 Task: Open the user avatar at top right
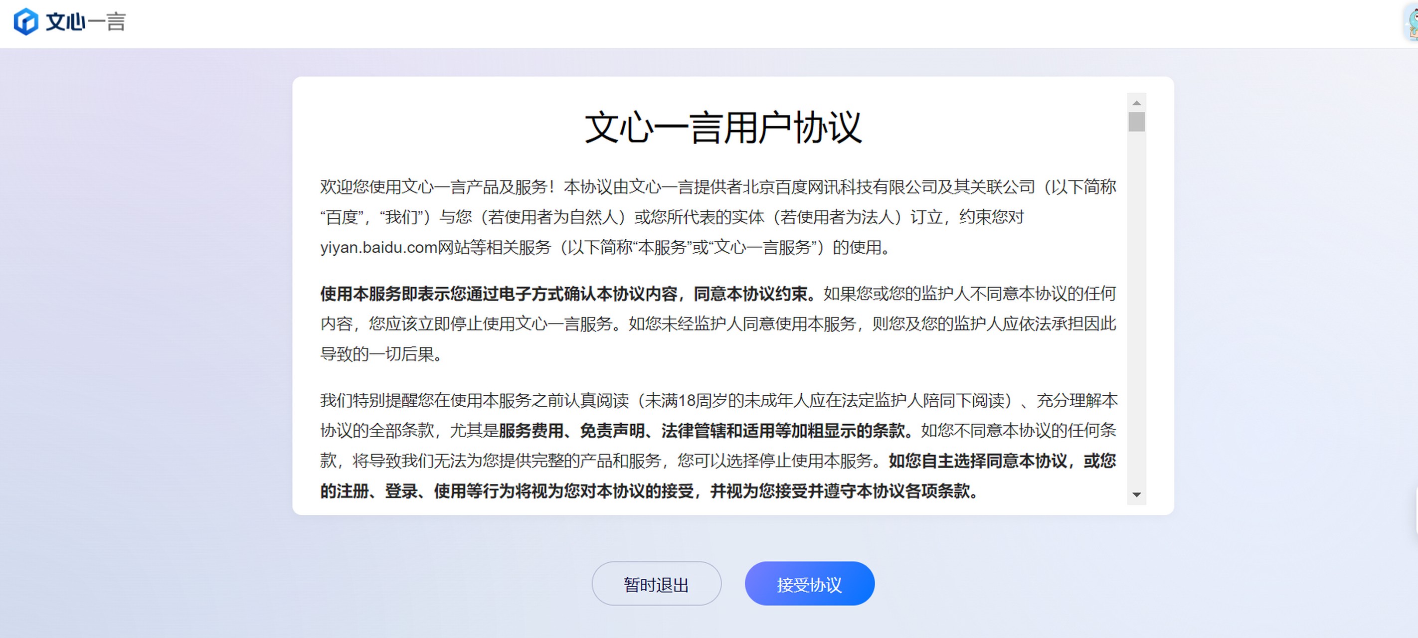coord(1412,23)
